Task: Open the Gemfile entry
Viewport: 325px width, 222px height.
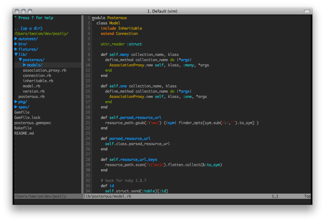Action: click(x=22, y=112)
